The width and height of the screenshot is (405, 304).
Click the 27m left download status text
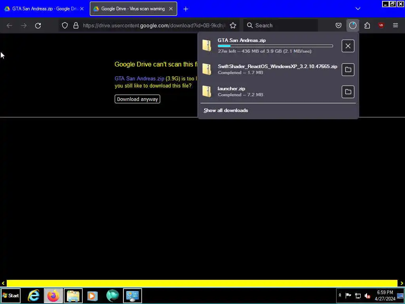[x=265, y=51]
